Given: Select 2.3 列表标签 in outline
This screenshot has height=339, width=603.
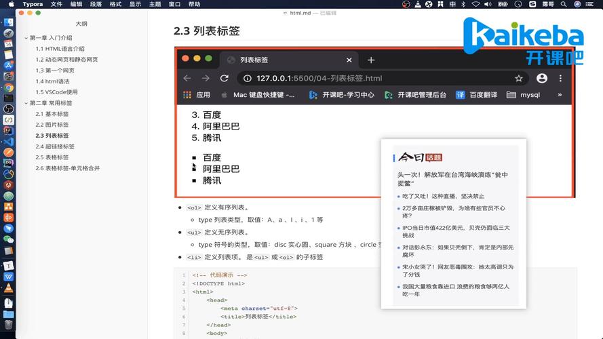Looking at the screenshot, I should (52, 136).
